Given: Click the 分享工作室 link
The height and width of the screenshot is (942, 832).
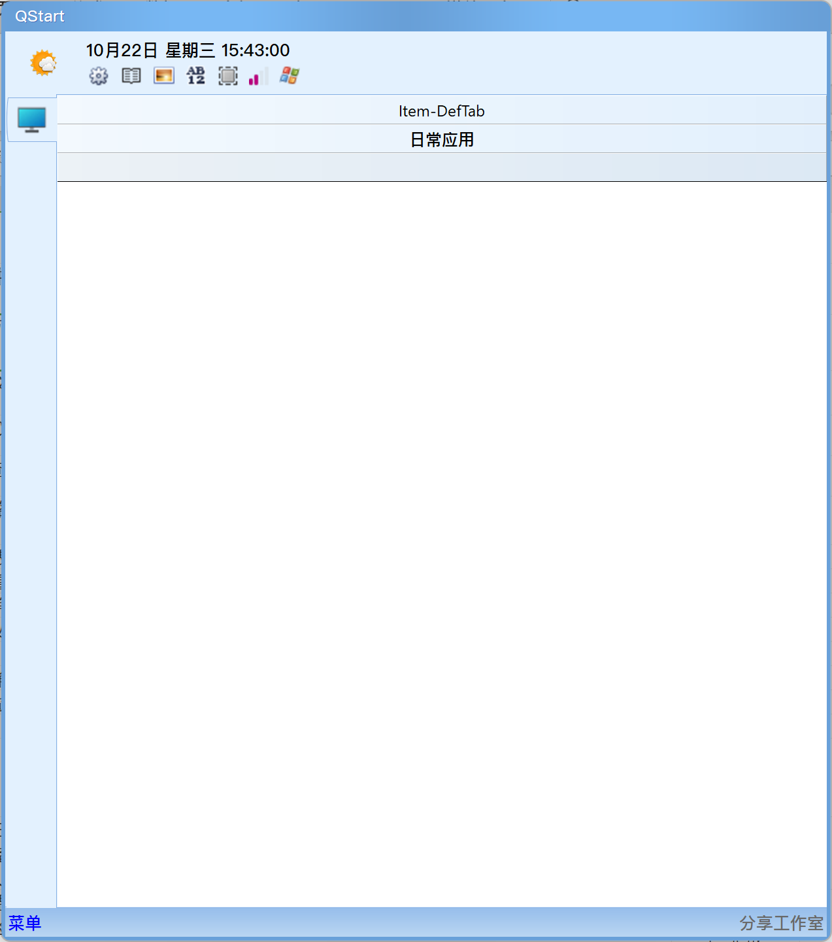Looking at the screenshot, I should 782,924.
